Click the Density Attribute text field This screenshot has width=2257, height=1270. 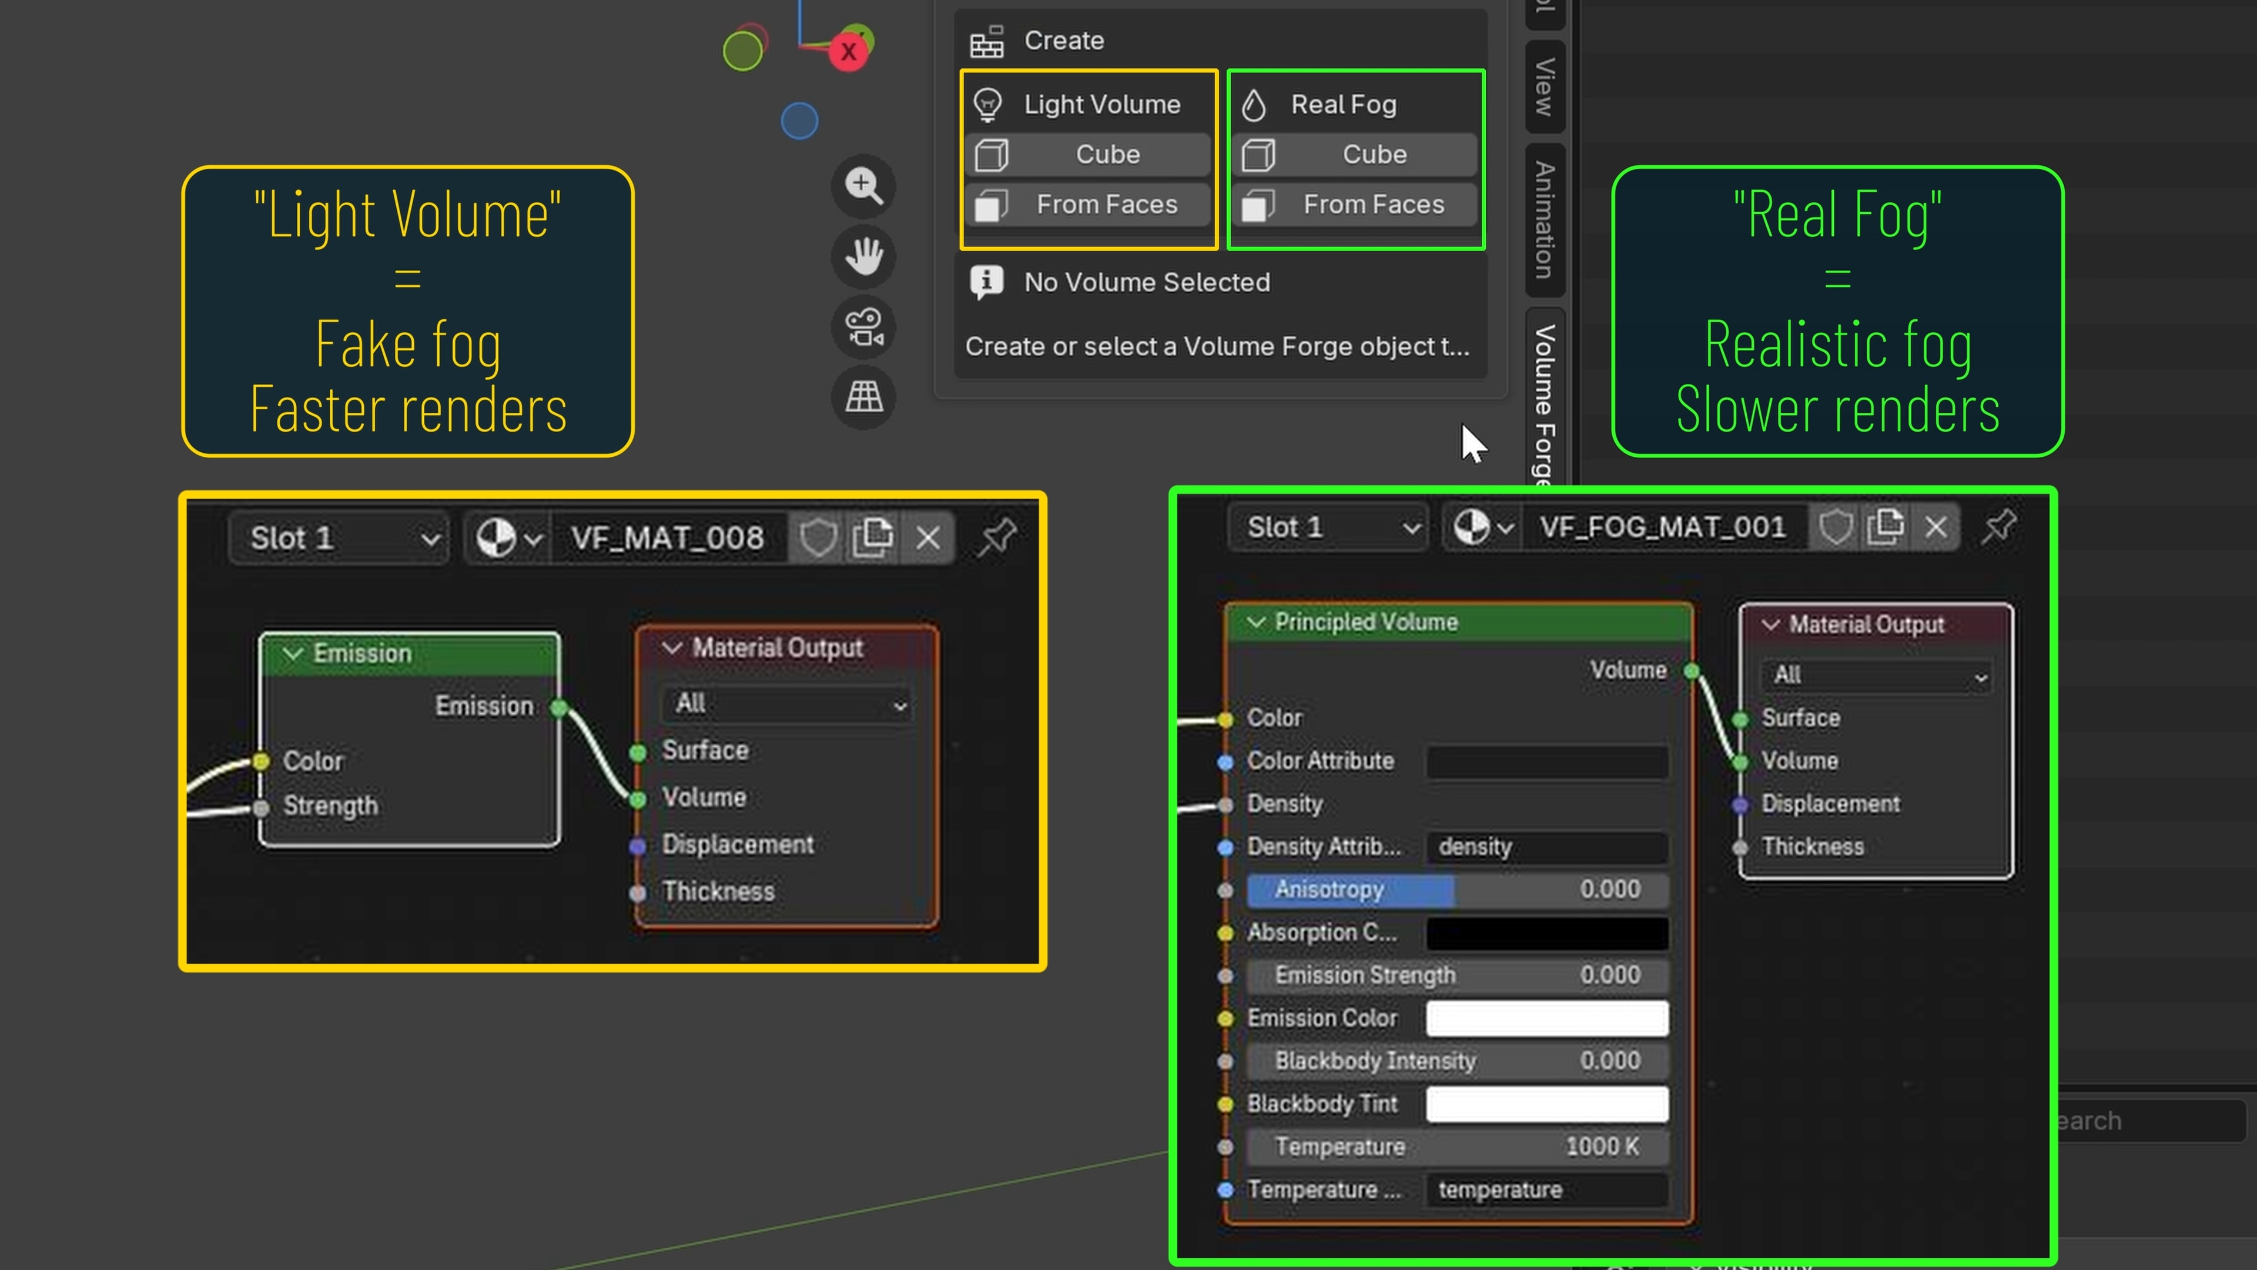(x=1546, y=847)
